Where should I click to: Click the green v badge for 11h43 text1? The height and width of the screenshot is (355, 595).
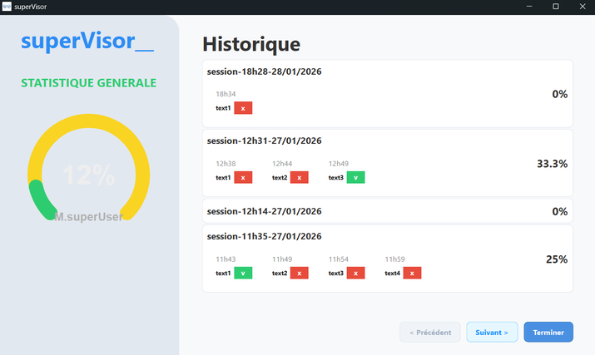(243, 273)
